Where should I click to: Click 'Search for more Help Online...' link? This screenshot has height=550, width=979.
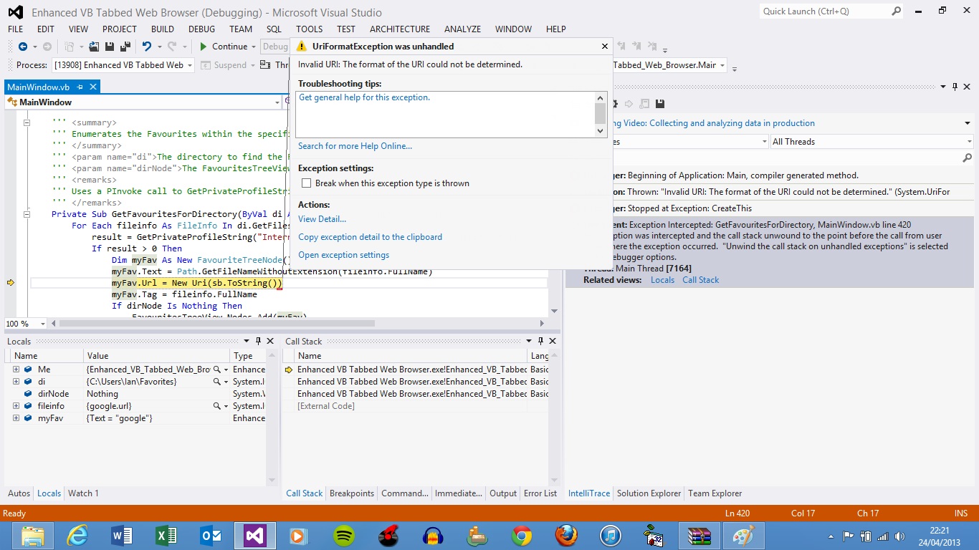(355, 146)
